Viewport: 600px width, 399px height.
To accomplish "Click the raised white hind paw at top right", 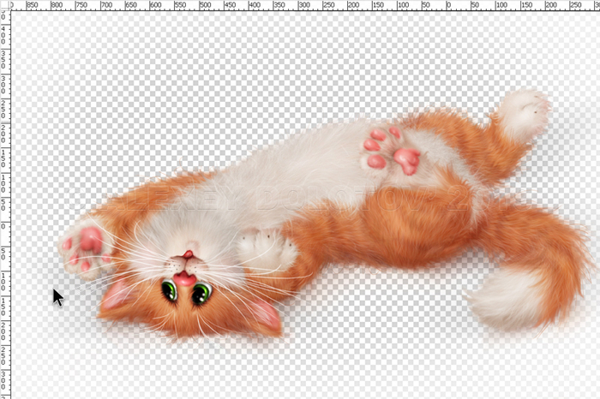I will pos(524,113).
